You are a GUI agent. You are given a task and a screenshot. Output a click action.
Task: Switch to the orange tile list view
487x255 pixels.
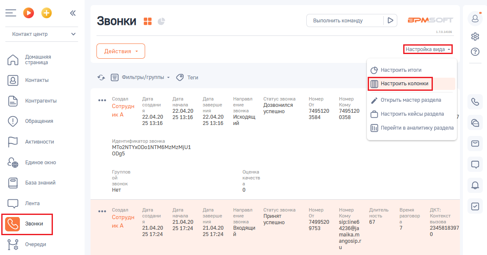(148, 21)
